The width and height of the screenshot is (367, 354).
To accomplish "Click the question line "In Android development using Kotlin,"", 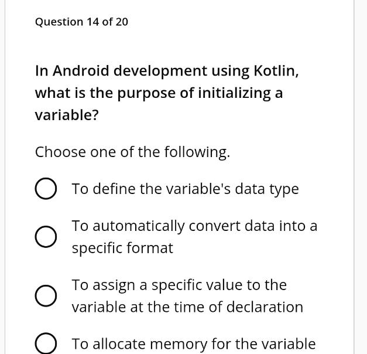I will pos(167,71).
